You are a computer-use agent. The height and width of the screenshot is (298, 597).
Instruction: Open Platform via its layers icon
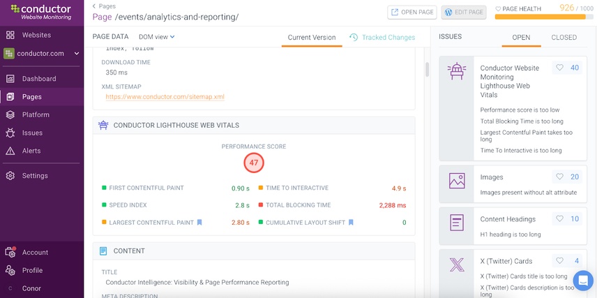(x=10, y=114)
